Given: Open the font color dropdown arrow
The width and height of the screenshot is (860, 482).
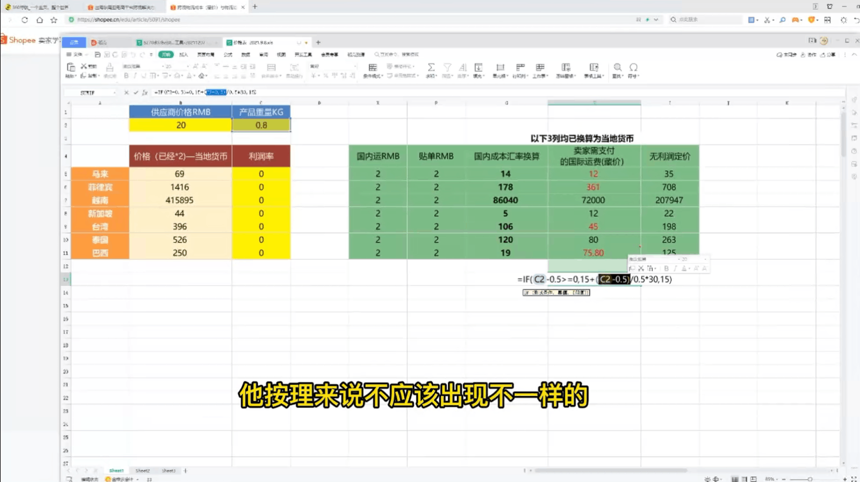Looking at the screenshot, I should (195, 76).
